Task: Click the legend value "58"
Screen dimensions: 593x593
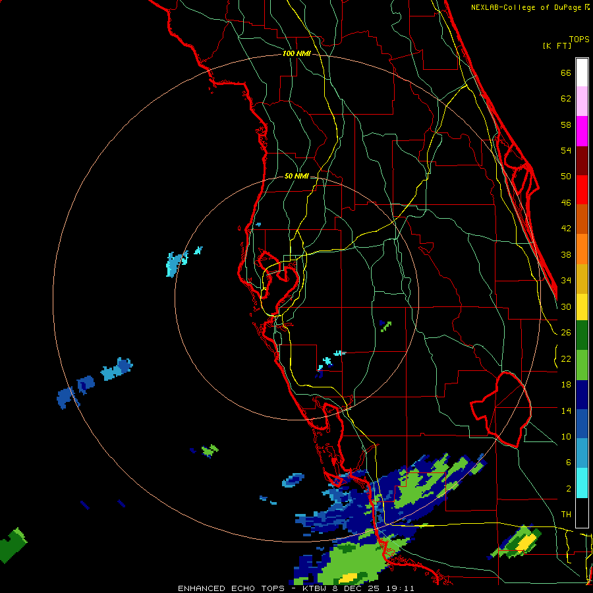Action: tap(566, 125)
